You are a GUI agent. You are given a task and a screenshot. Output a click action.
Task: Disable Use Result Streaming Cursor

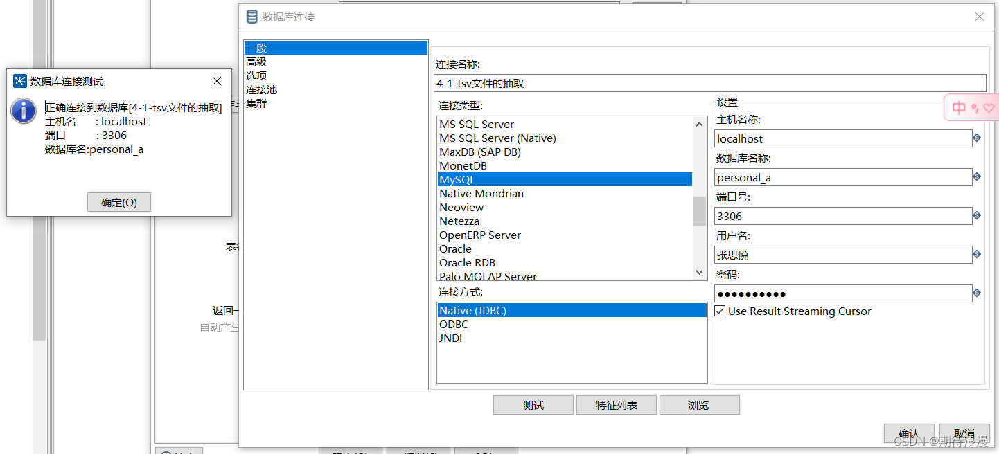point(721,311)
